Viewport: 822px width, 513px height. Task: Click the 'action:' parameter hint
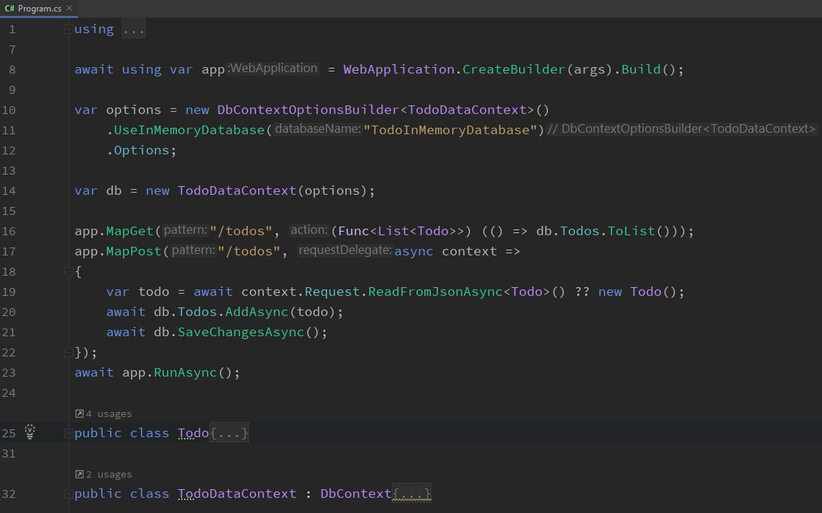pyautogui.click(x=310, y=230)
